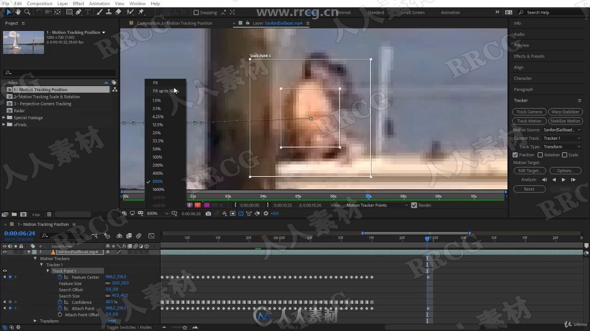Expand the xFinels folder
The width and height of the screenshot is (590, 331).
(x=4, y=125)
